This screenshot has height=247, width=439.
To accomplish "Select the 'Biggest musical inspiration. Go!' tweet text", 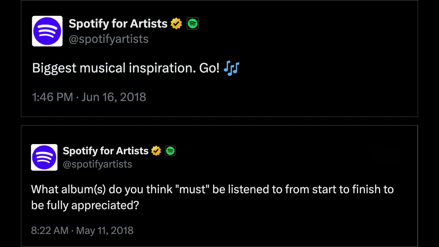I will pos(126,68).
